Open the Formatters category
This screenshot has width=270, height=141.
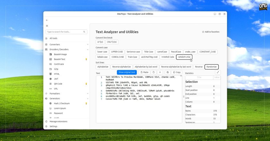click(x=67, y=94)
